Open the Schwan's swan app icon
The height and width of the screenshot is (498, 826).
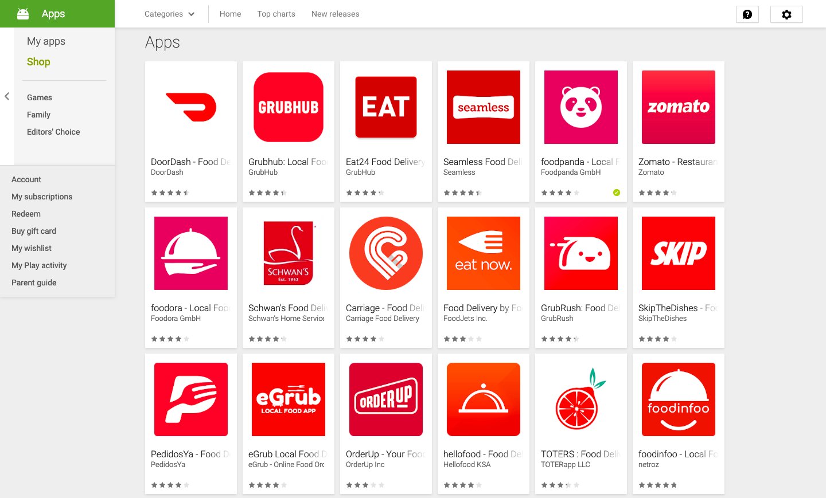[x=289, y=253]
